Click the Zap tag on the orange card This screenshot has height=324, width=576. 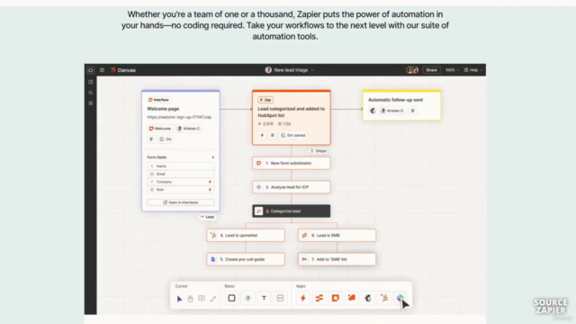tap(265, 100)
